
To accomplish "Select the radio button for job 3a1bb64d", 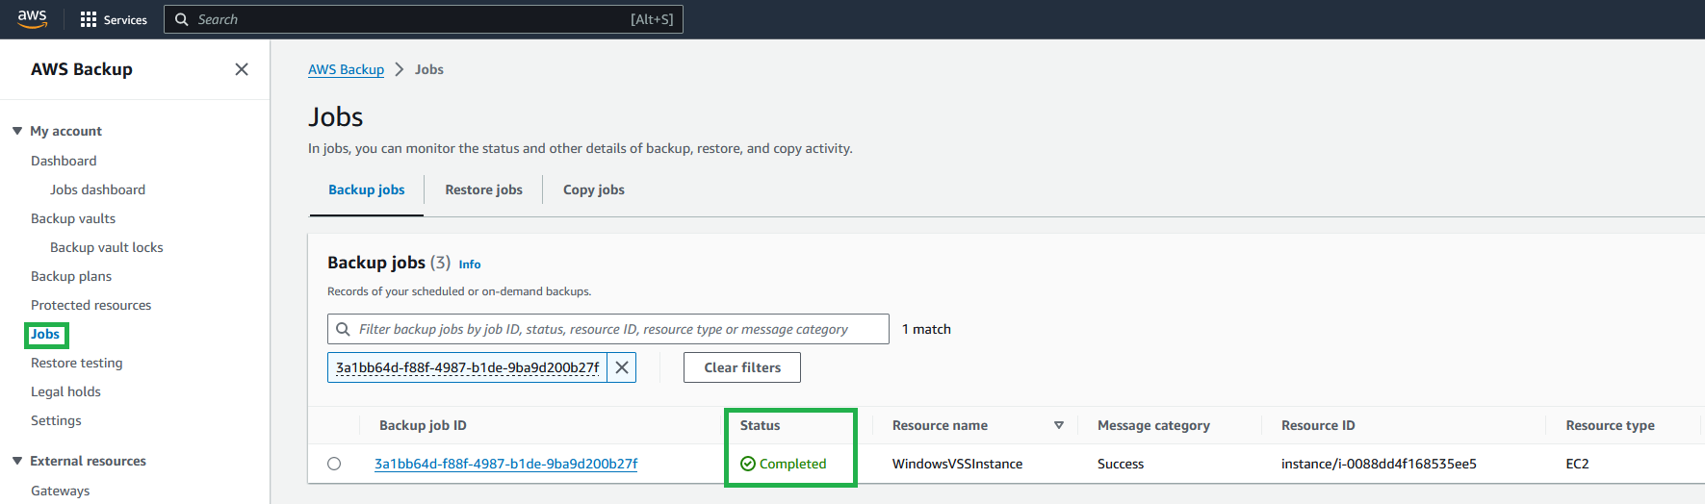I will pyautogui.click(x=334, y=464).
